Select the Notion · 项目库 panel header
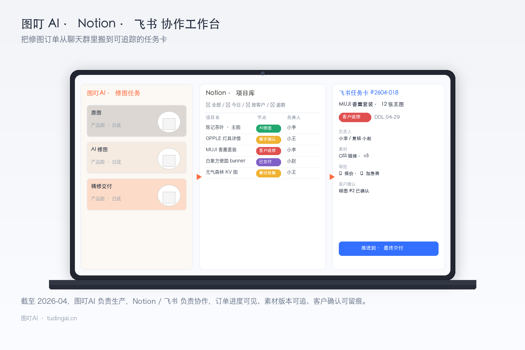The width and height of the screenshot is (525, 350). (230, 93)
